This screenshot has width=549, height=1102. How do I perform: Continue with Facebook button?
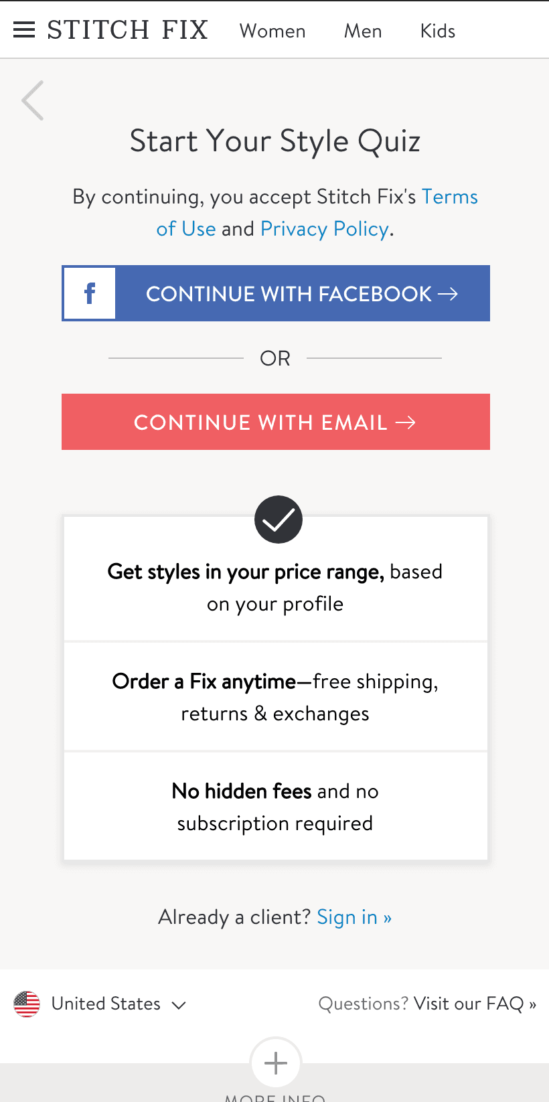point(276,293)
